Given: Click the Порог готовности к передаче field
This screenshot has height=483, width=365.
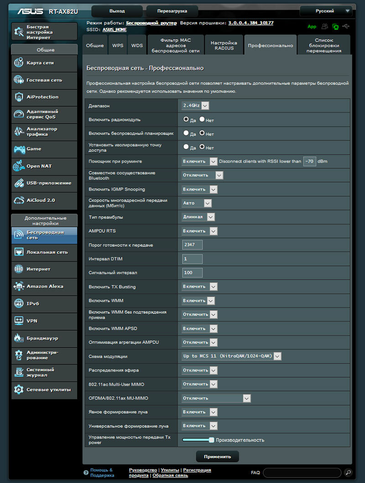Looking at the screenshot, I should coord(192,245).
